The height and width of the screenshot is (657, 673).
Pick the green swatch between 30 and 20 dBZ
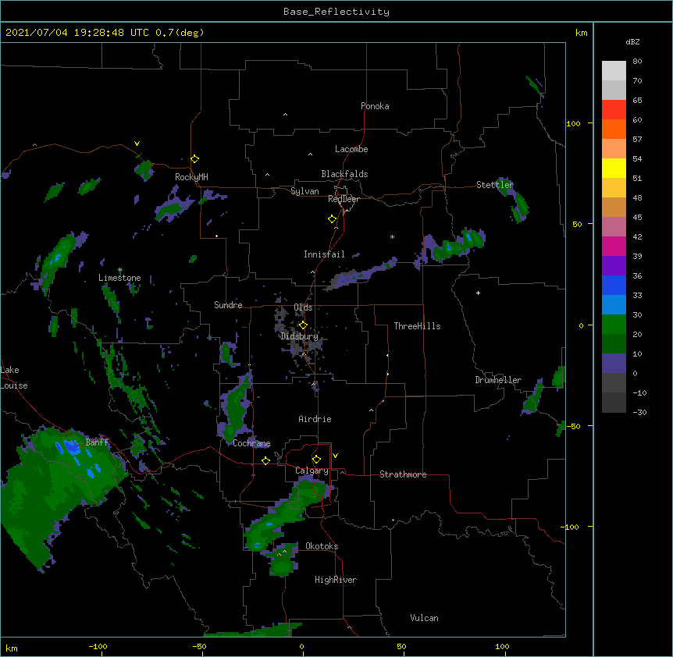click(x=614, y=325)
